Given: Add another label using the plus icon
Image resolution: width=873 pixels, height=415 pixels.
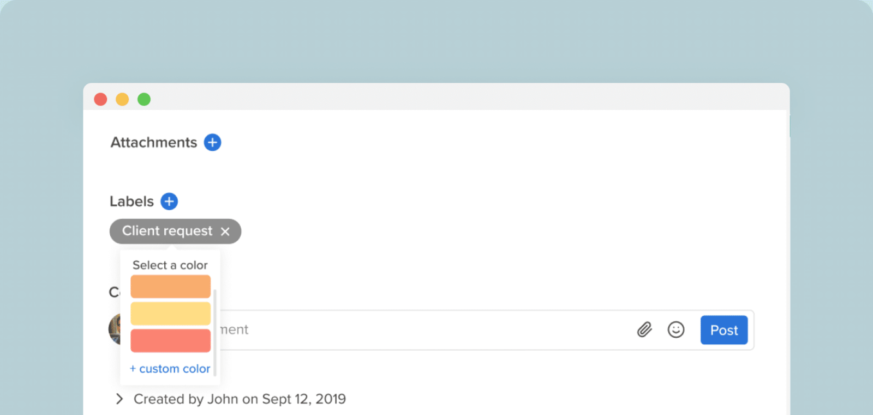Looking at the screenshot, I should pos(169,201).
